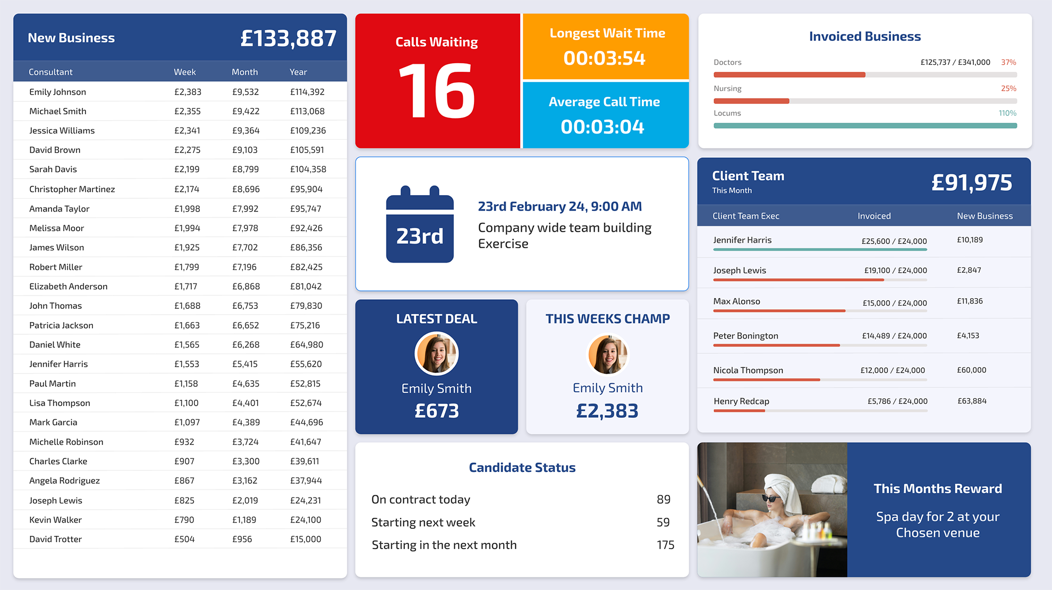Screen dimensions: 1052x590
Task: Select the Sarah Davis row
Action: click(x=180, y=169)
